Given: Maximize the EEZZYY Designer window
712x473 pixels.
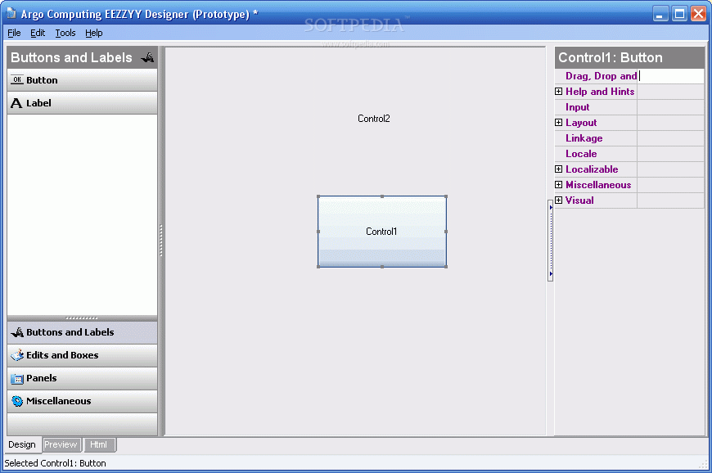Looking at the screenshot, I should [x=680, y=14].
